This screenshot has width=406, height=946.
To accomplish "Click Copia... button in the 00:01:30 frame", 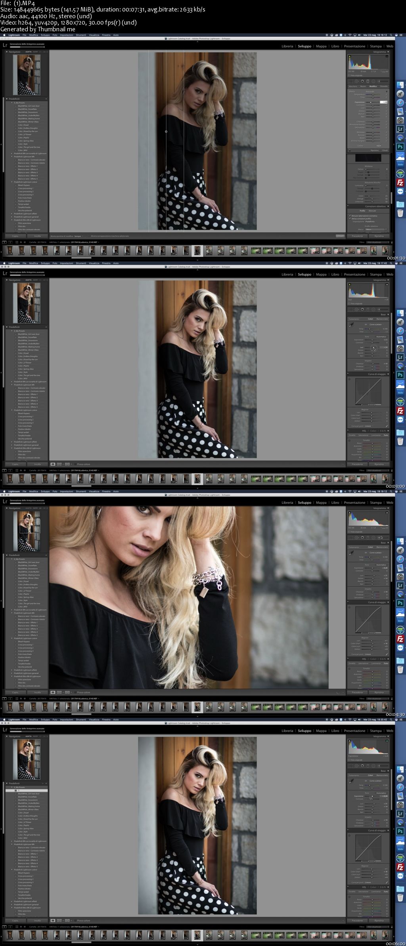I will [15, 236].
